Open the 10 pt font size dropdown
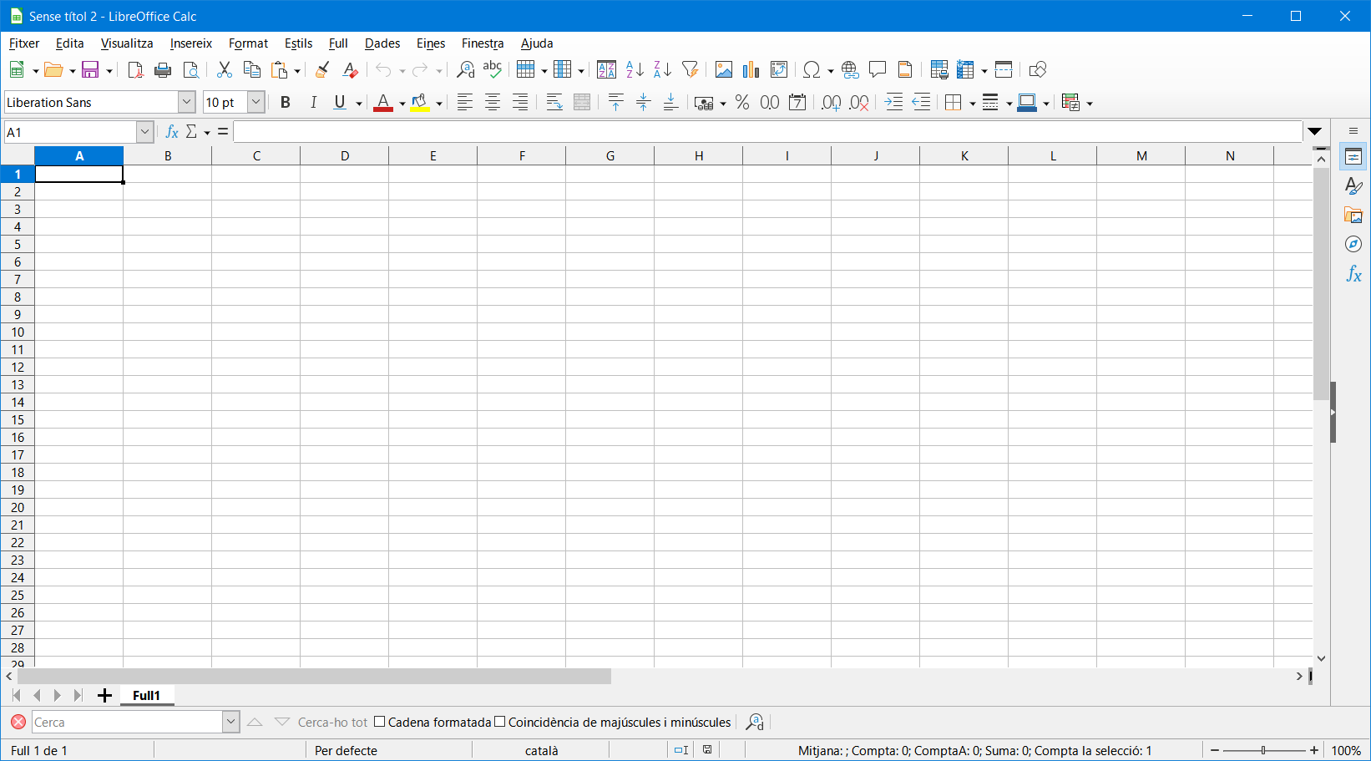1371x761 pixels. [256, 102]
